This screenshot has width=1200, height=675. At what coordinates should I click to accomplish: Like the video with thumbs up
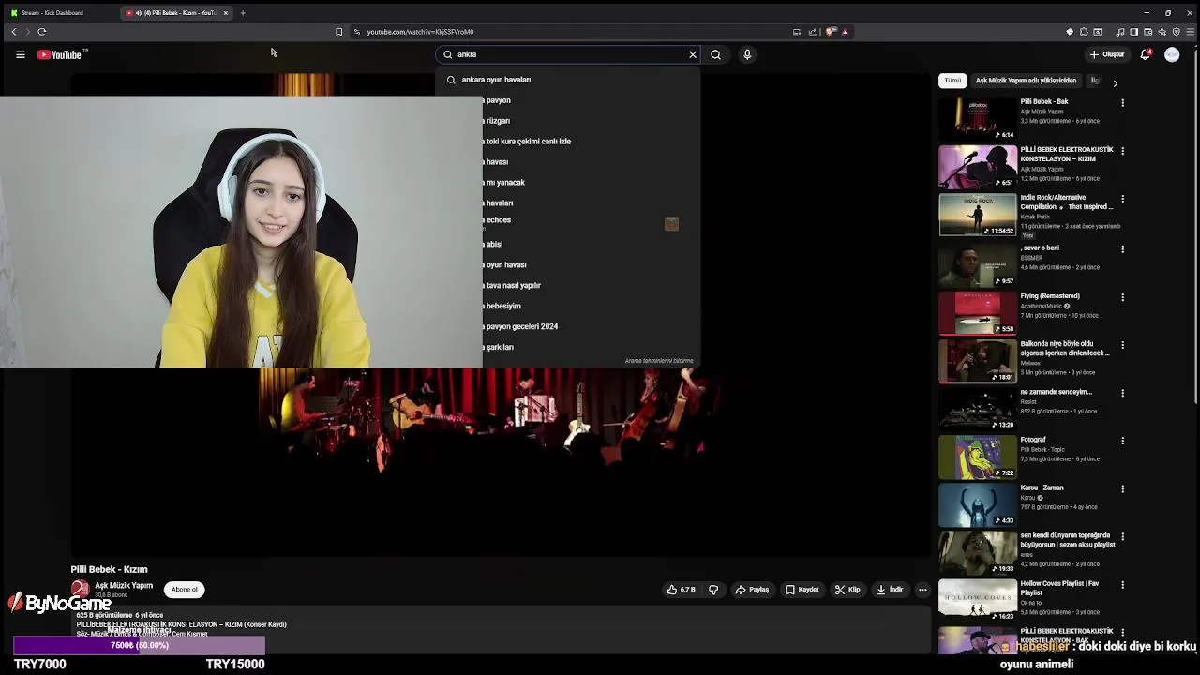coord(681,590)
